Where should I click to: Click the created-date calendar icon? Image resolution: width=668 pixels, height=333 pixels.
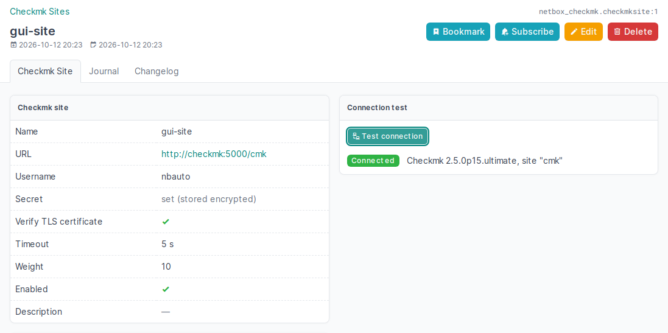[13, 44]
